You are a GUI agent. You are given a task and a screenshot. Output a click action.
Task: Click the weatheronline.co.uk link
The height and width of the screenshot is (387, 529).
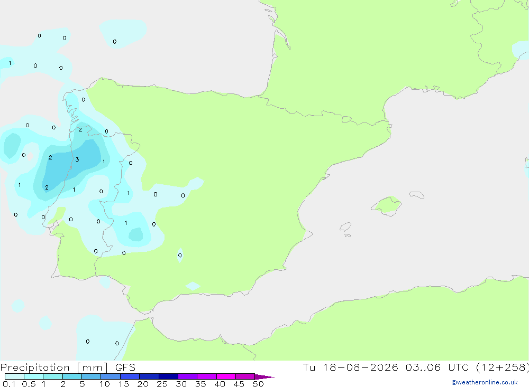click(485, 382)
